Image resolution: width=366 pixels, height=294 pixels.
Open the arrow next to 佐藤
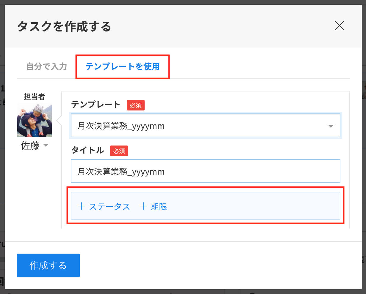[46, 146]
